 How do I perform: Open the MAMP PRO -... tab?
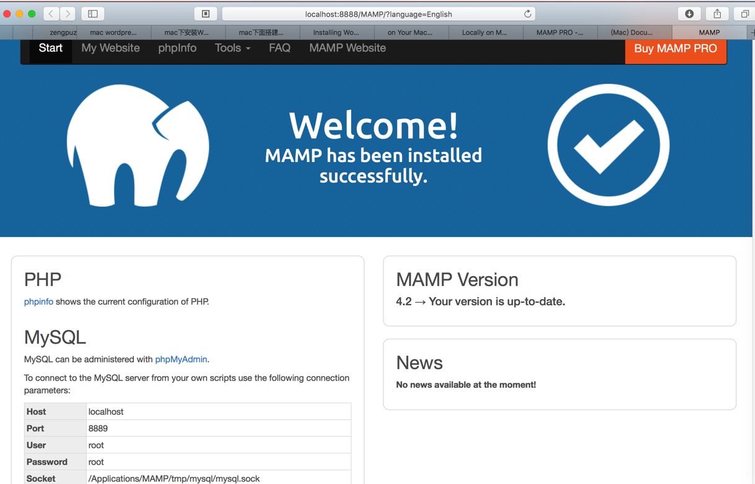[x=560, y=32]
